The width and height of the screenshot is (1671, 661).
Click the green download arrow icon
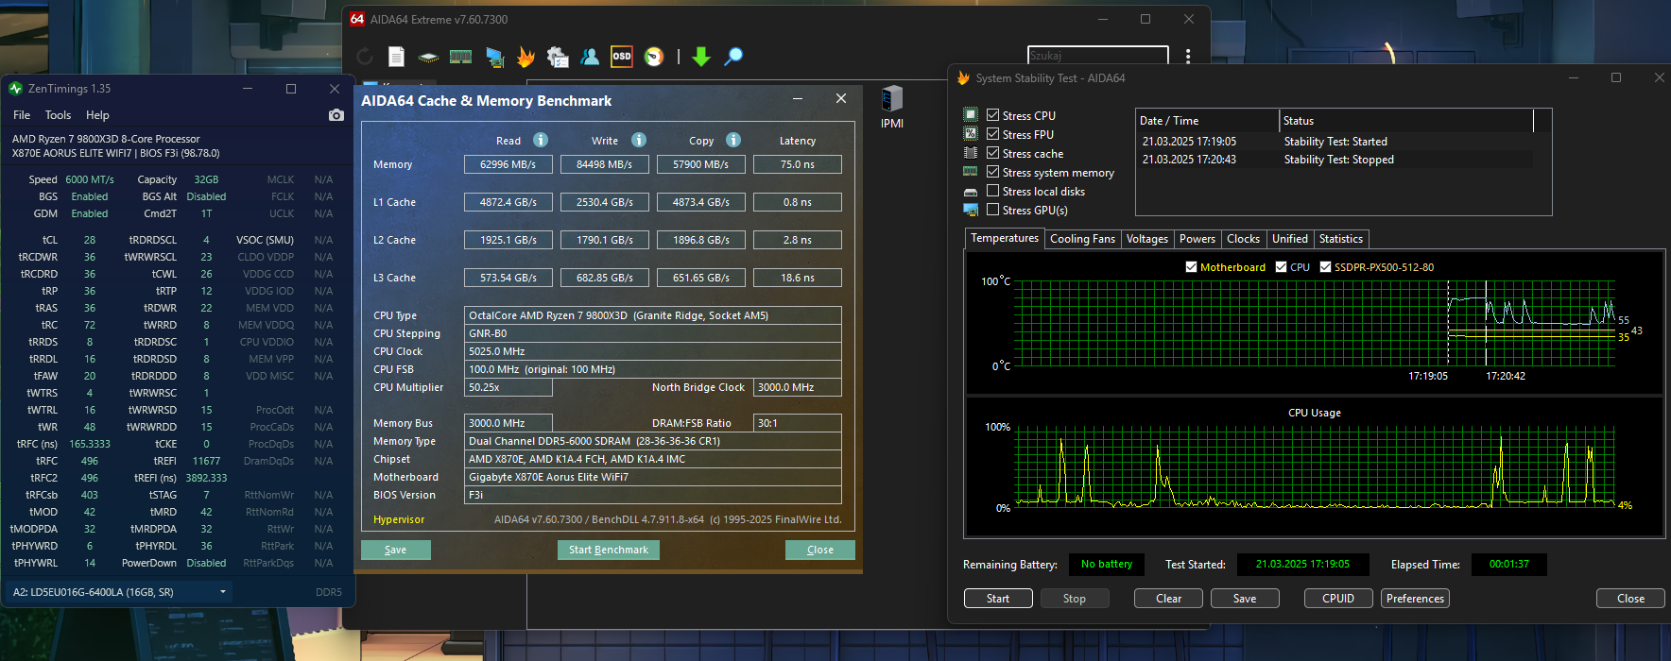tap(700, 57)
